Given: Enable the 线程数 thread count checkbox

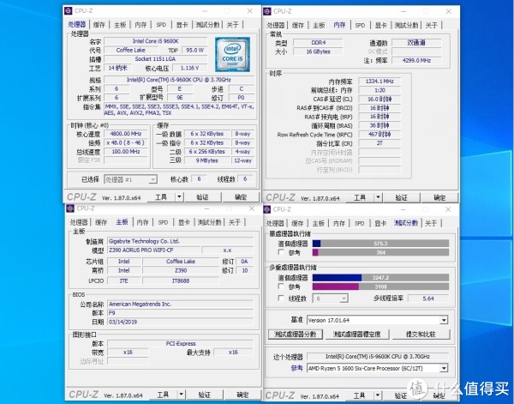Looking at the screenshot, I should pyautogui.click(x=281, y=298).
